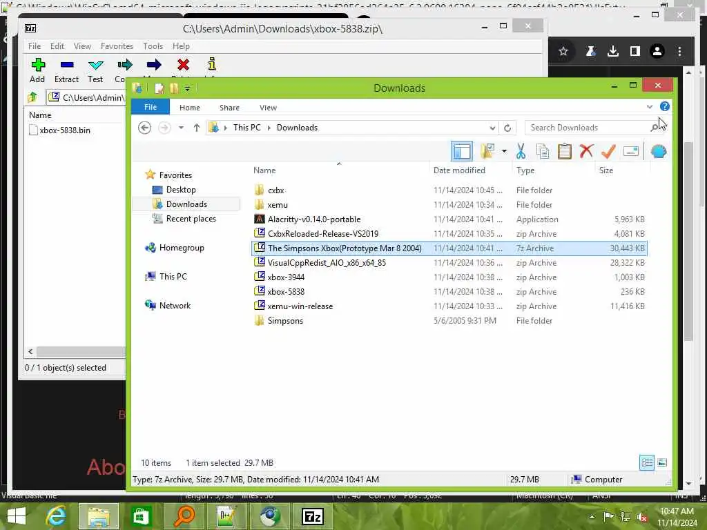Sort by the Date modified column header
Screen dimensions: 707x530
(x=459, y=170)
